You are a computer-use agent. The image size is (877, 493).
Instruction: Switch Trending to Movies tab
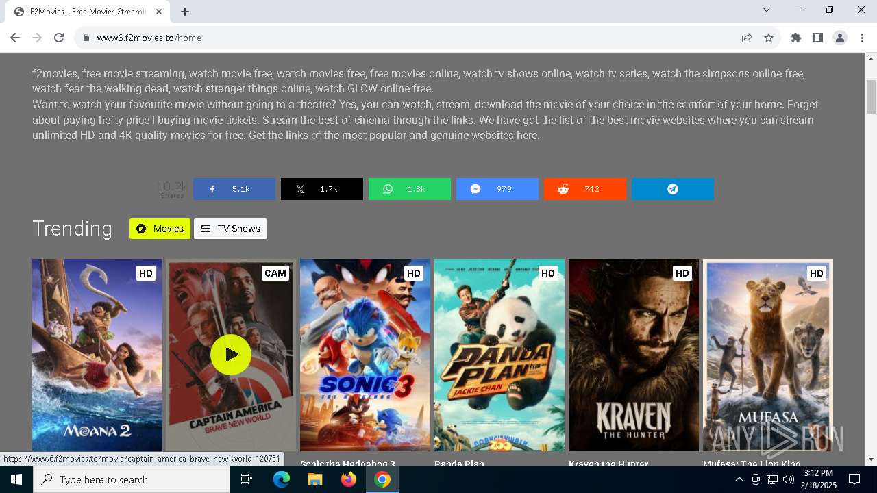tap(160, 229)
